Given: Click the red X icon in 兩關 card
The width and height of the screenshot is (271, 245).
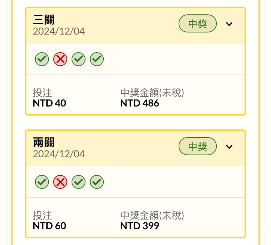Looking at the screenshot, I should tap(60, 182).
